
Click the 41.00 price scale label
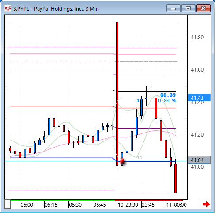[197, 167]
